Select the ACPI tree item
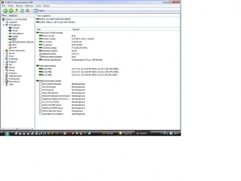The height and width of the screenshot is (181, 241). click(14, 48)
